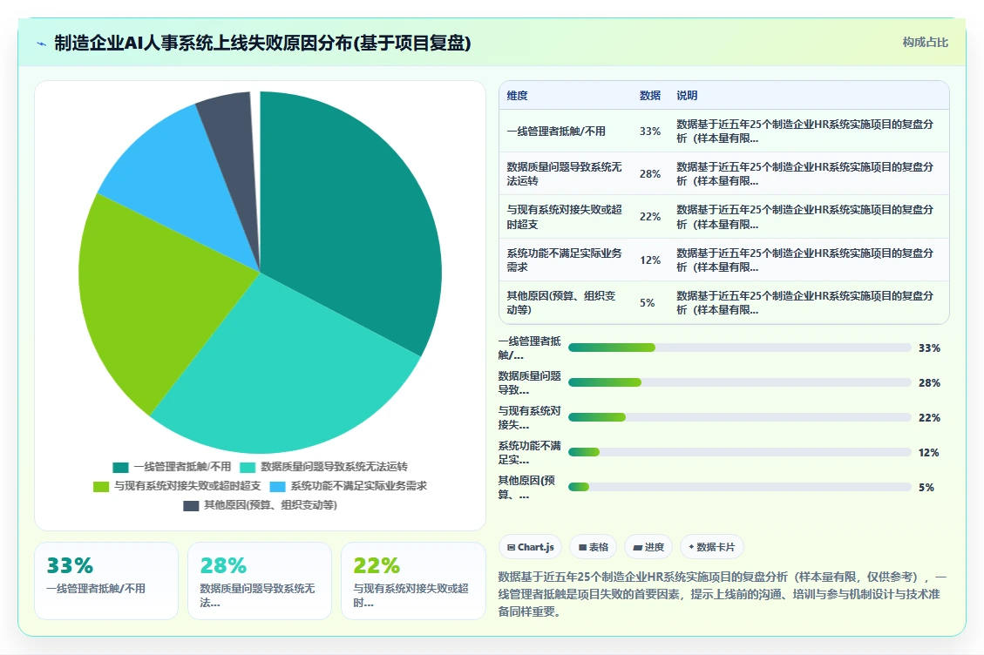Click the 构成占比 label in the header
Viewport: 984px width, 655px height.
[925, 42]
